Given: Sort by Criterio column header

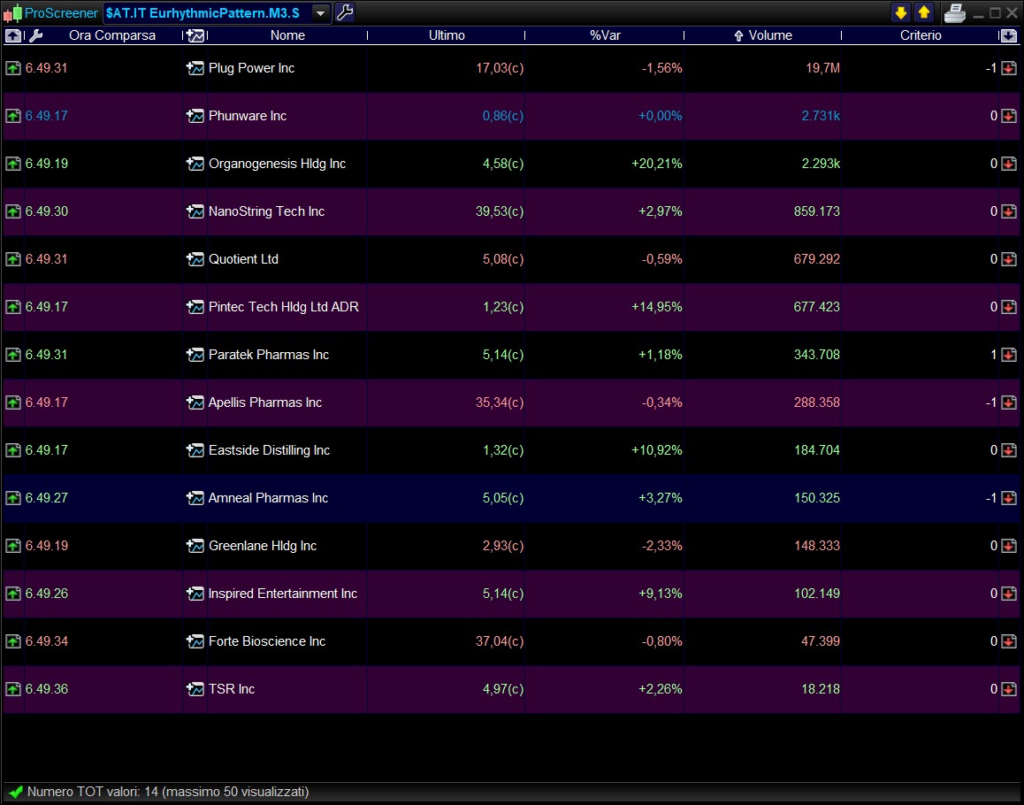Looking at the screenshot, I should pos(921,35).
